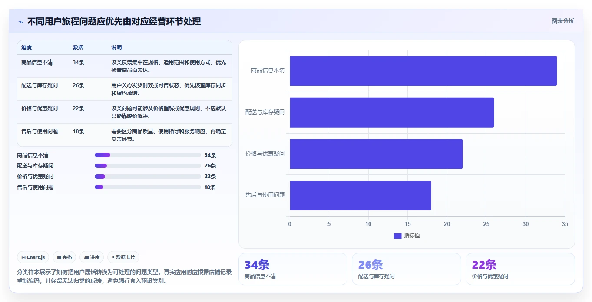Click the 26条 table cell
592x302 pixels.
pos(79,85)
